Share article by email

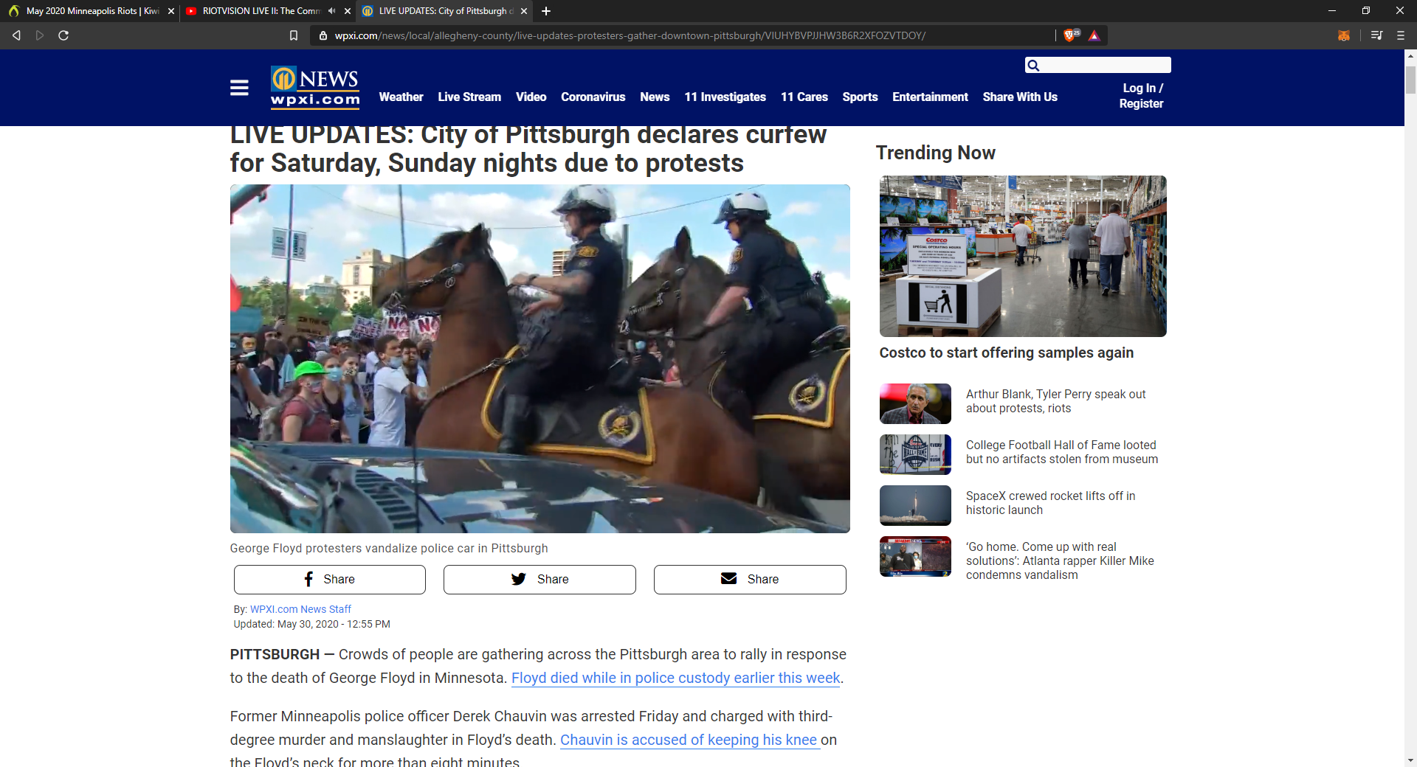tap(750, 580)
